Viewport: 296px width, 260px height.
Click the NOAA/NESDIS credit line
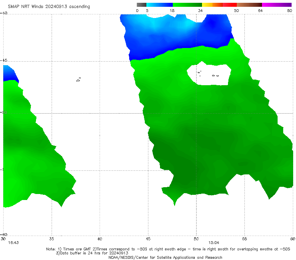[165, 258]
